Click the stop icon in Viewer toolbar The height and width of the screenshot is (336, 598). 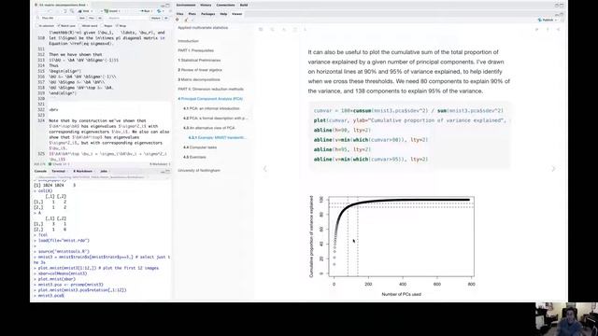point(178,20)
